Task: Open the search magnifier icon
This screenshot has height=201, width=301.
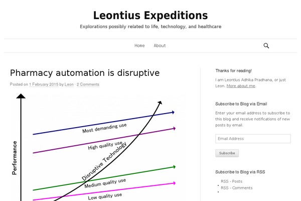Action: (x=266, y=46)
